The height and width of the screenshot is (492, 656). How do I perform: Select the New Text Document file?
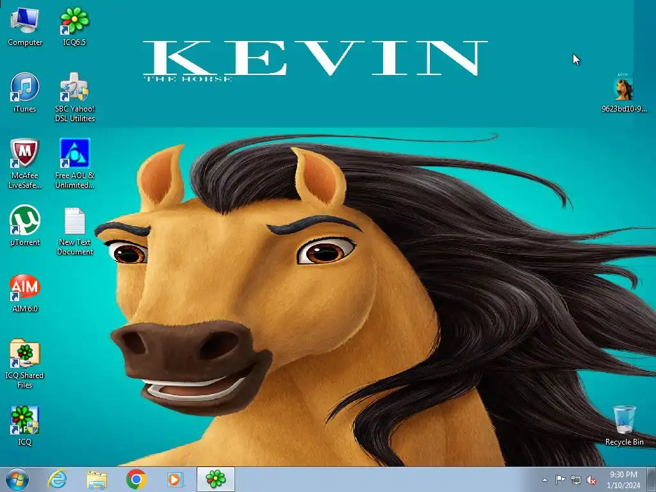75,231
